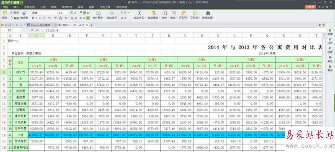335x152 pixels.
Task: Click the undo arrow in quick access bar
Action: point(17,25)
